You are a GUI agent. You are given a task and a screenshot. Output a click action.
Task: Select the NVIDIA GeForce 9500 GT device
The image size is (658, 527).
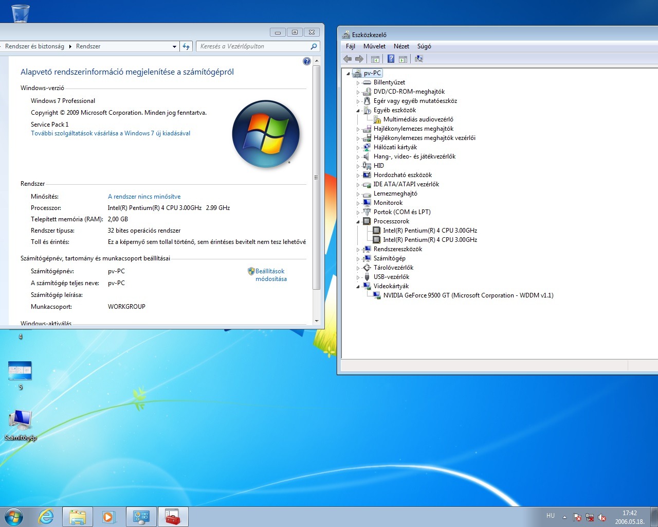pos(468,295)
